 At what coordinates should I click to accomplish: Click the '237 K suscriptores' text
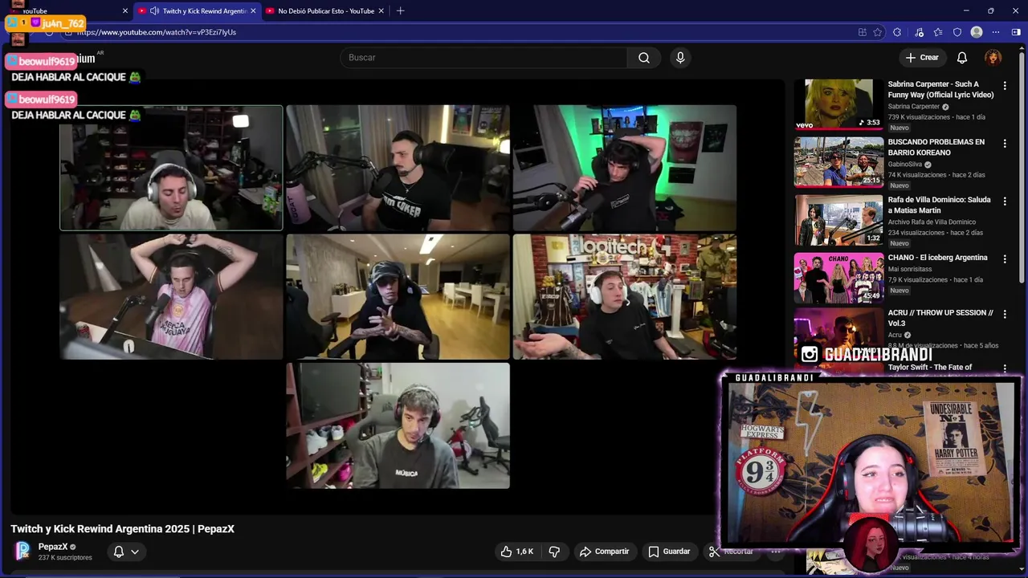coord(65,557)
